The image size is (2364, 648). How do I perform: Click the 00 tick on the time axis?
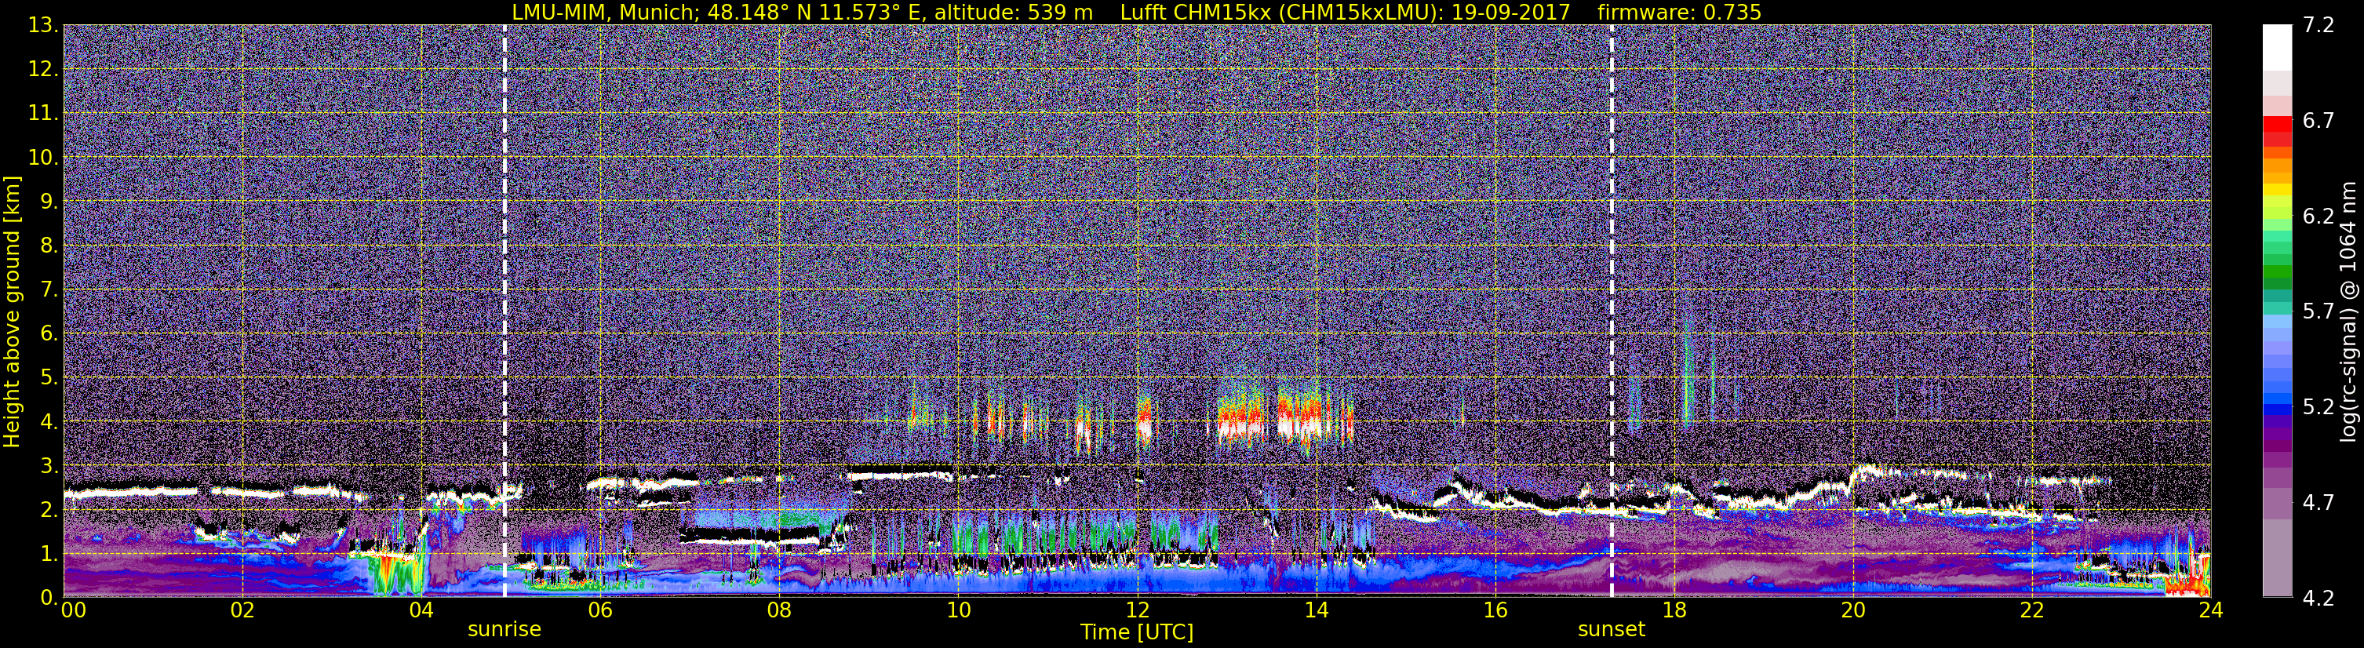(74, 610)
